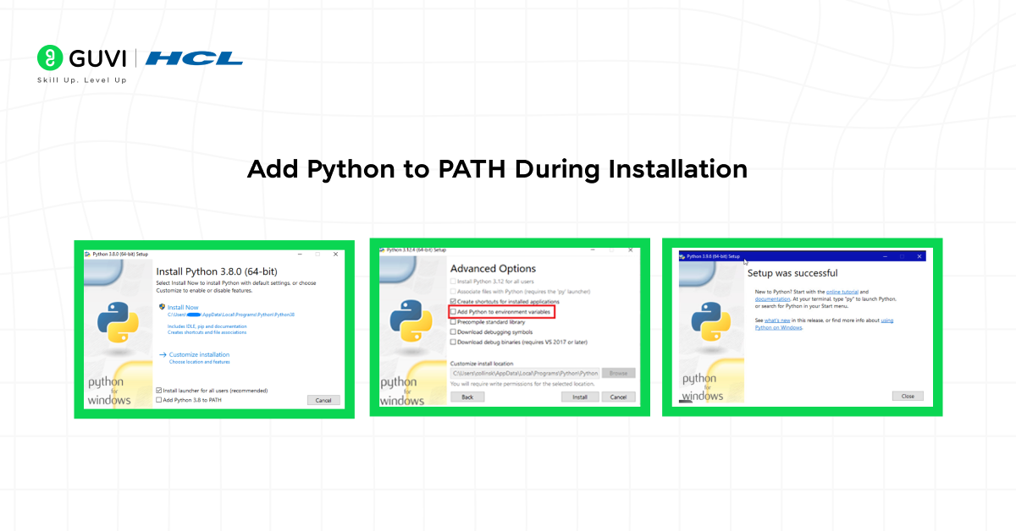Enable Precompile standard library
Image resolution: width=1016 pixels, height=531 pixels.
point(453,323)
